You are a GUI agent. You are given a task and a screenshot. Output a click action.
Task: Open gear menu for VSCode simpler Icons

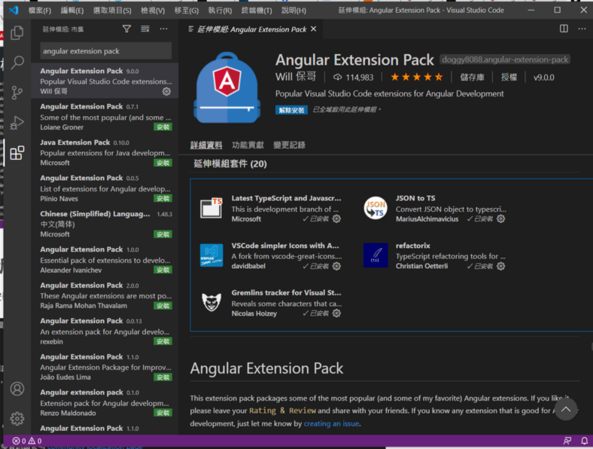[x=336, y=266]
